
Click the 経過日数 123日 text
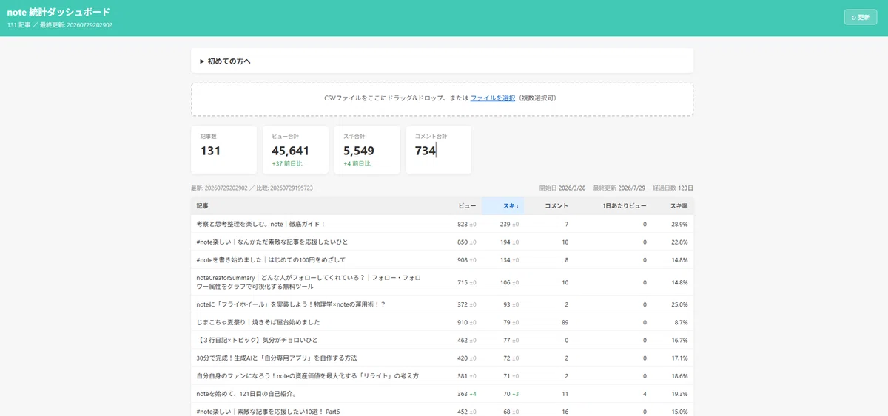[674, 188]
